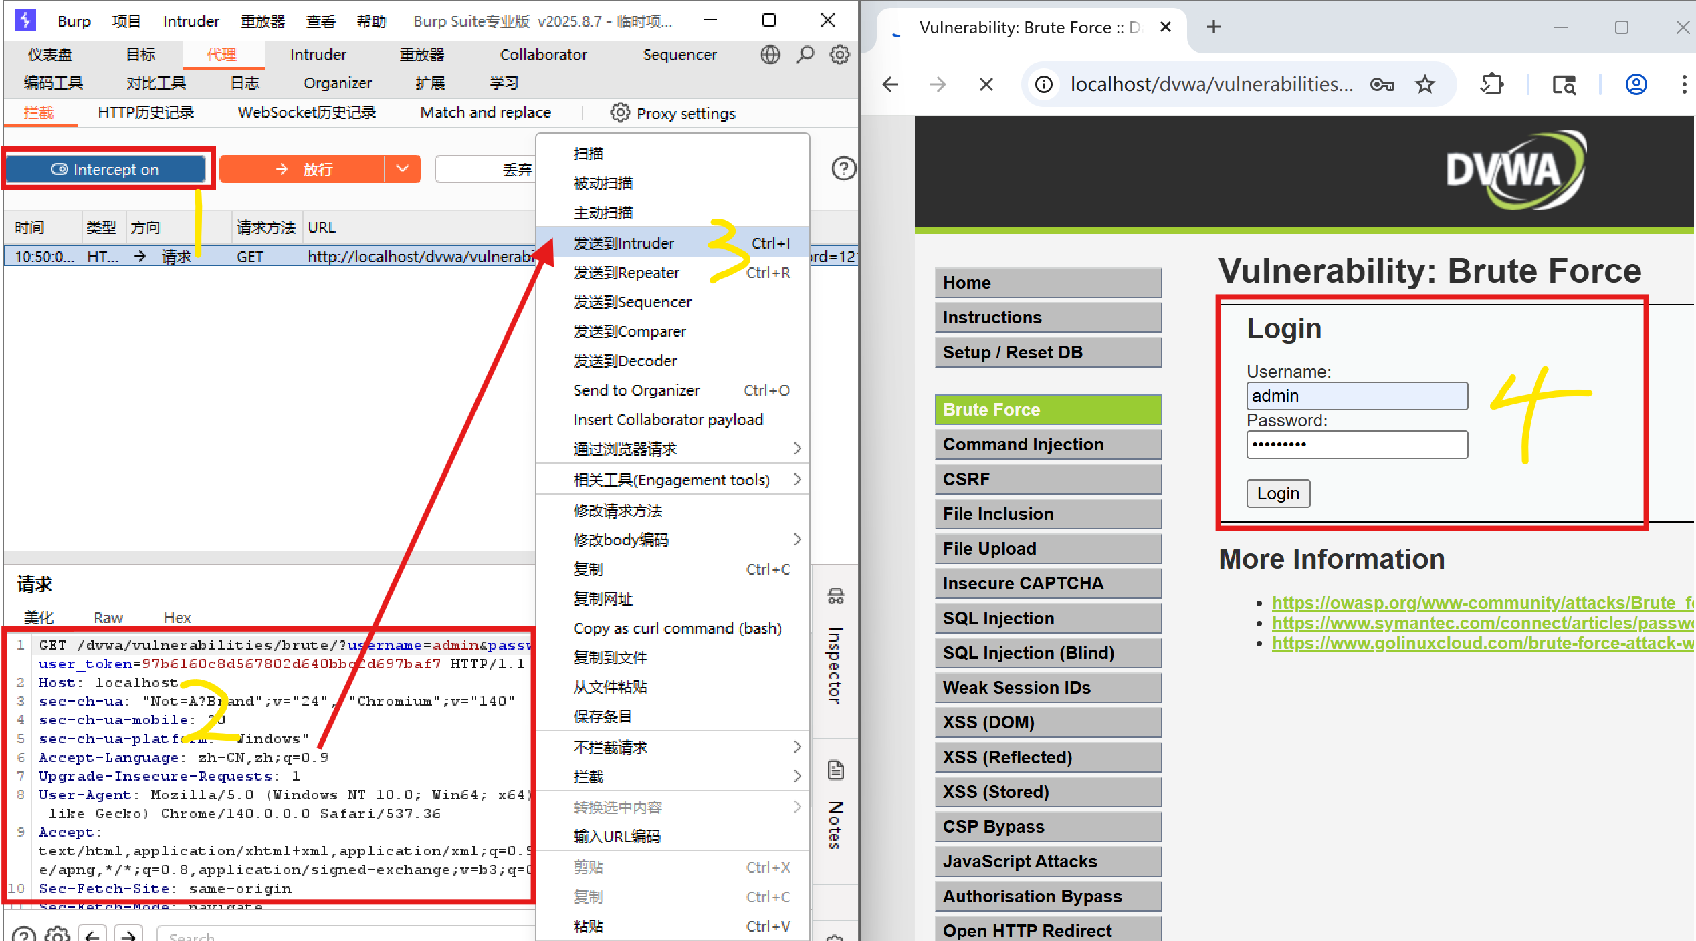Click the Burp globe browser icon

tap(770, 55)
